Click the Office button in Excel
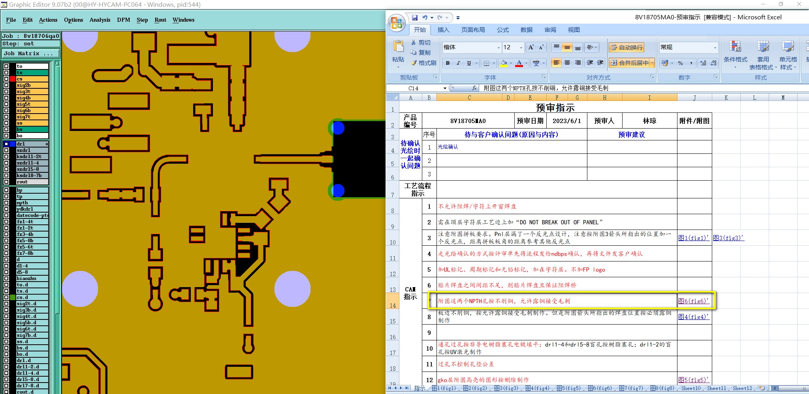Image resolution: width=809 pixels, height=394 pixels. click(397, 23)
